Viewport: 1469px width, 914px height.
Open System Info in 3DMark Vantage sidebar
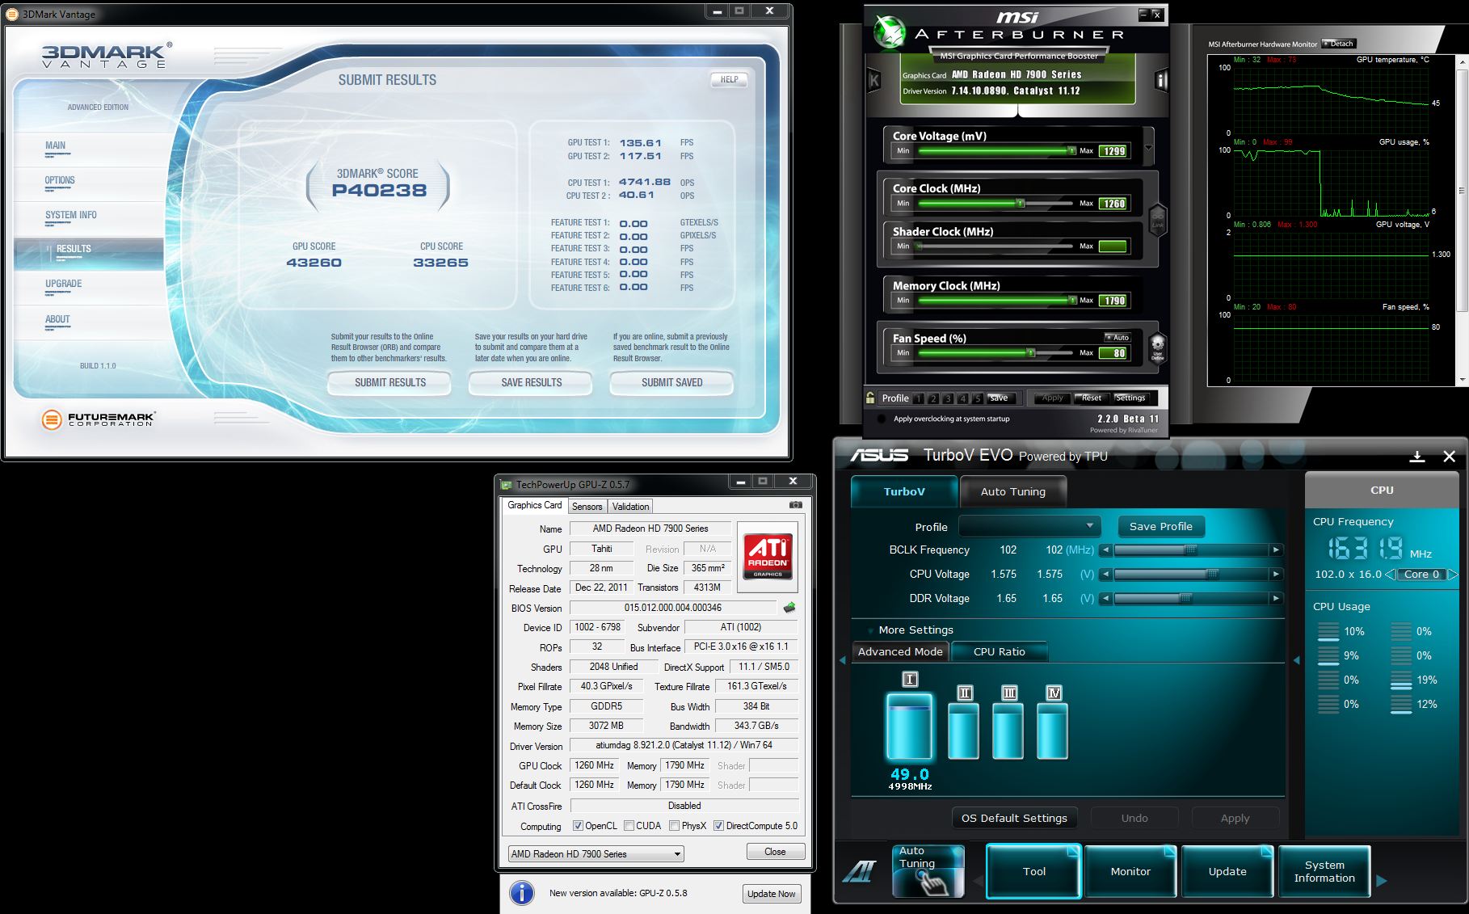pos(71,215)
